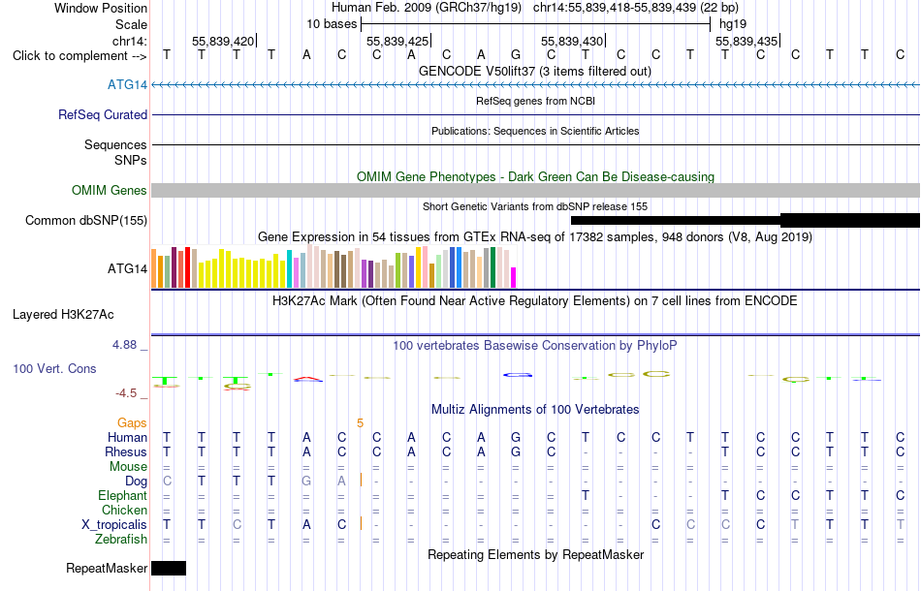Click the Window Position label

click(101, 9)
